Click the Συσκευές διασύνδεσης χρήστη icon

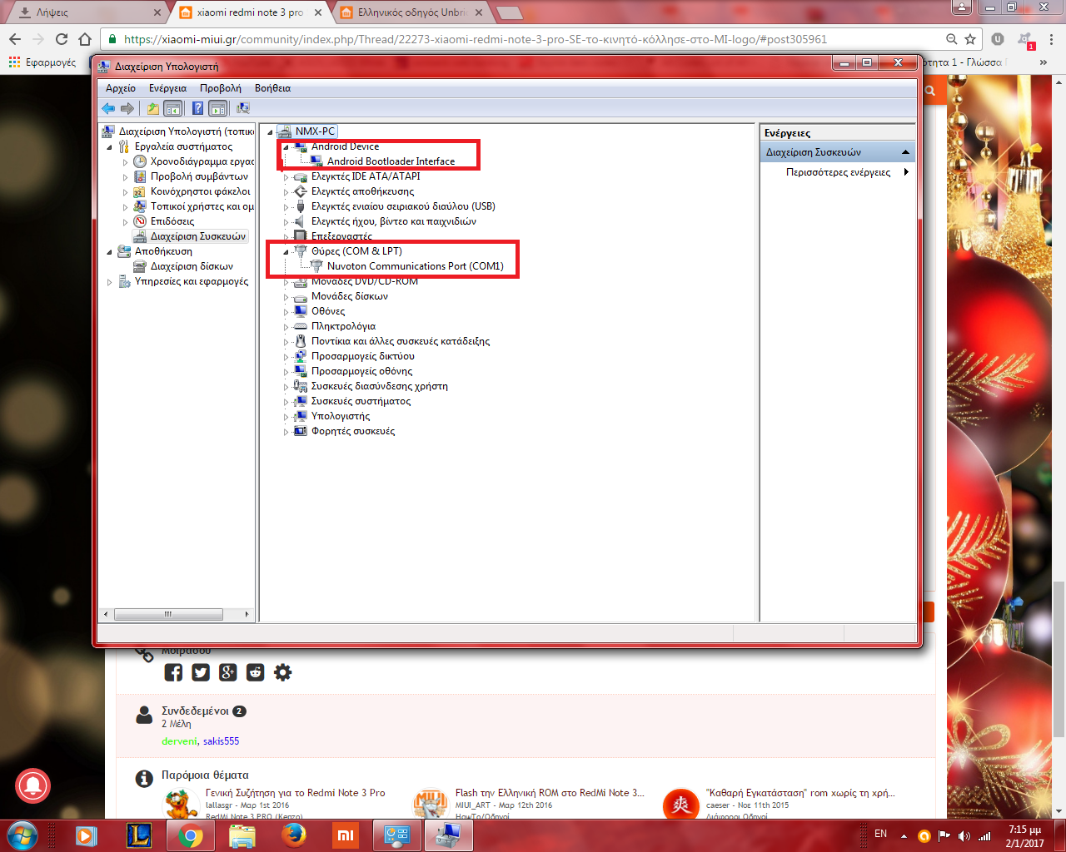(301, 386)
